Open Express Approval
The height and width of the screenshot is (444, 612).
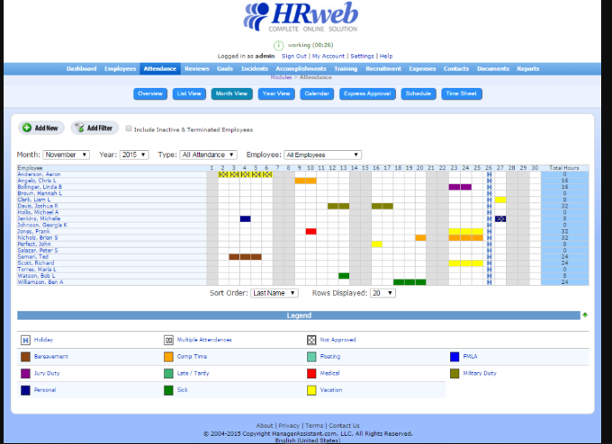click(x=367, y=94)
